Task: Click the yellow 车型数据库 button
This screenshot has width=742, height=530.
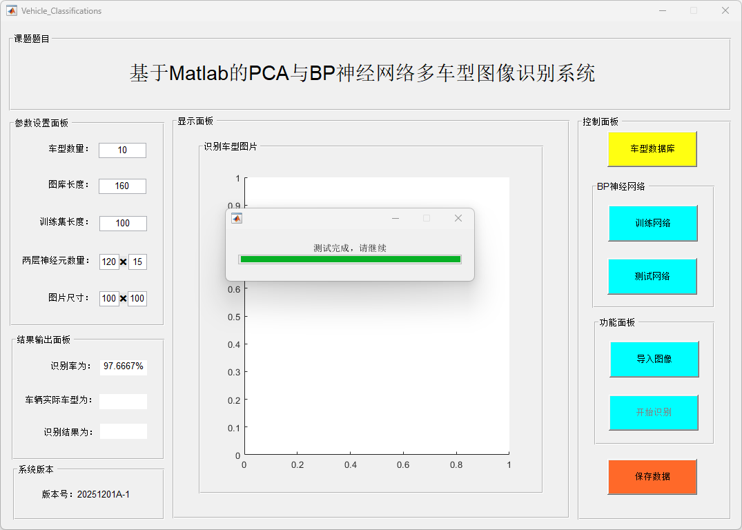Action: (x=652, y=149)
